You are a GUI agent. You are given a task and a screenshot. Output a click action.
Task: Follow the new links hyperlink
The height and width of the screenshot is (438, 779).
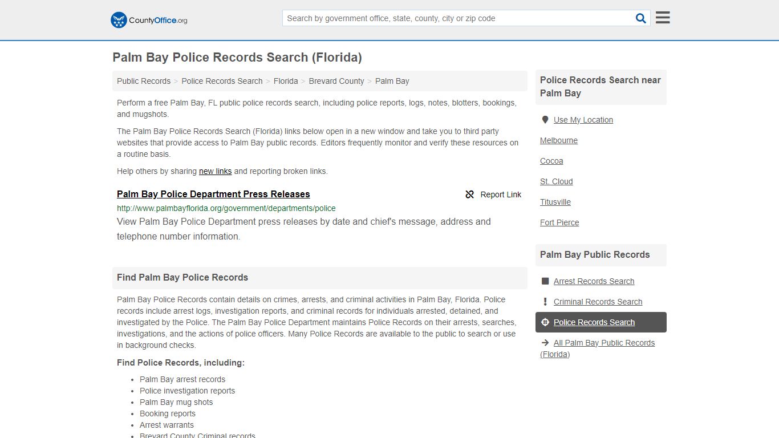coord(215,171)
